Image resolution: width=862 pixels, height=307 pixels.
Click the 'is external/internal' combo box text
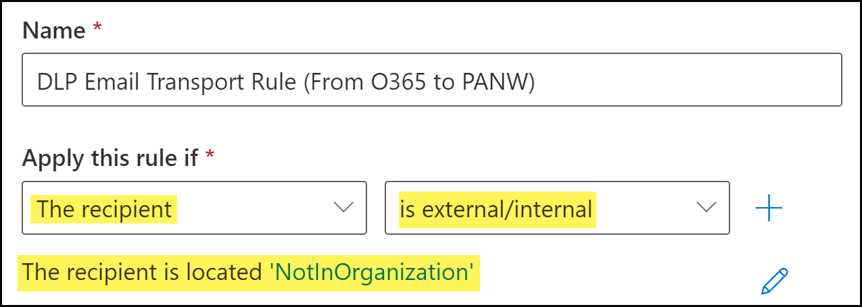496,209
